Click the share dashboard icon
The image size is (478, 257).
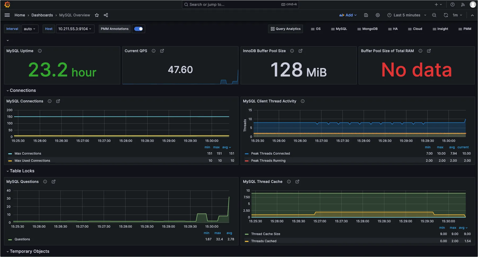click(106, 15)
